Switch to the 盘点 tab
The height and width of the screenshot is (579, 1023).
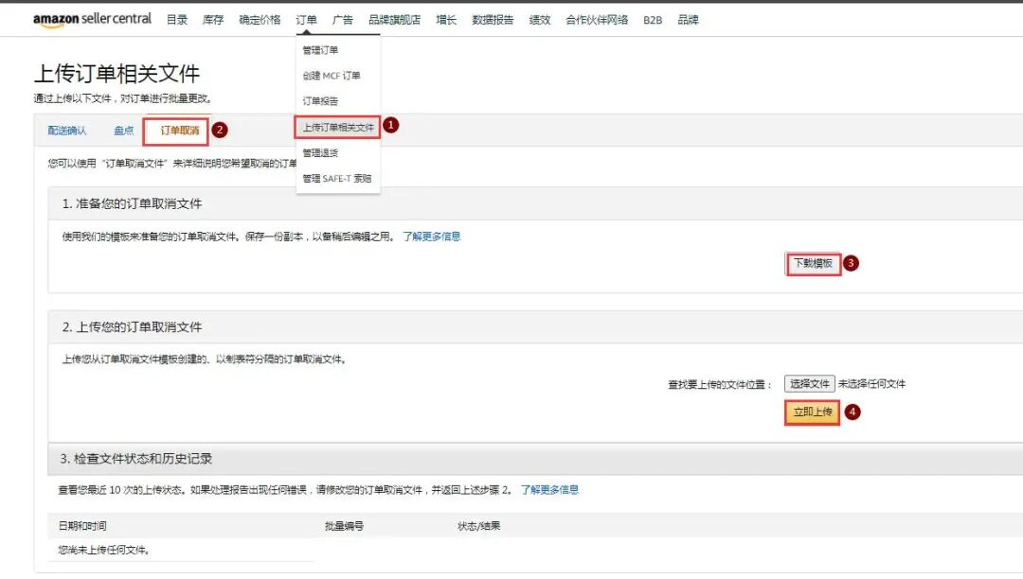click(x=122, y=131)
